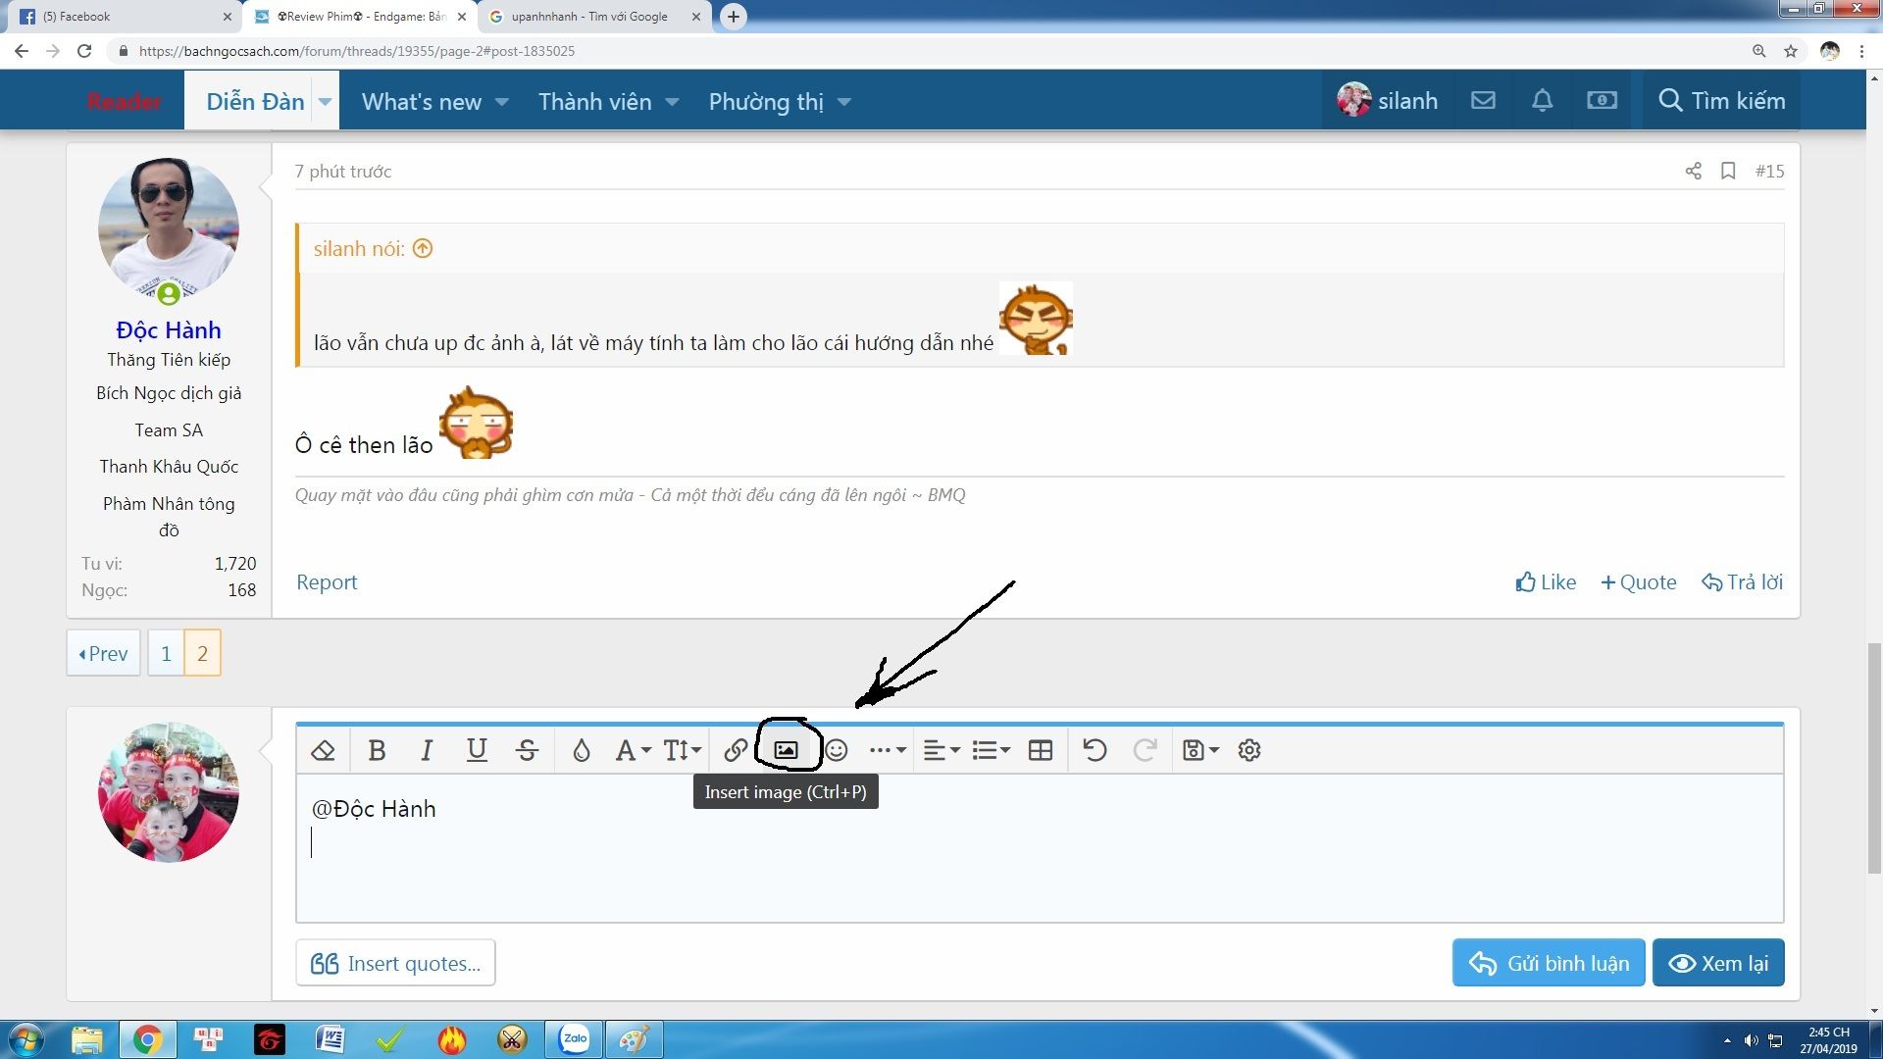Expand the font size dropdown
The height and width of the screenshot is (1059, 1883).
682,750
